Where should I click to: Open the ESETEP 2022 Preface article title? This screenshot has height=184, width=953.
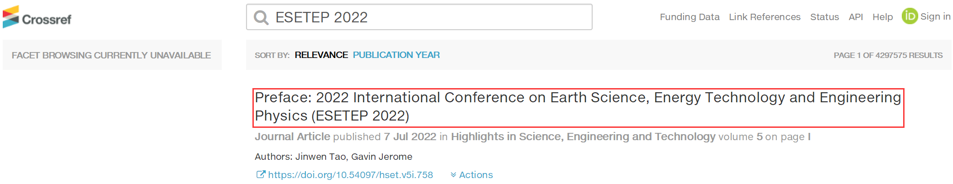click(578, 107)
